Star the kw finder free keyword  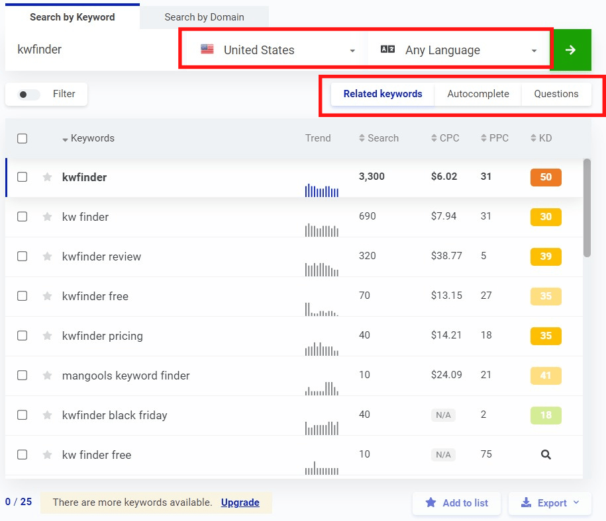coord(47,455)
